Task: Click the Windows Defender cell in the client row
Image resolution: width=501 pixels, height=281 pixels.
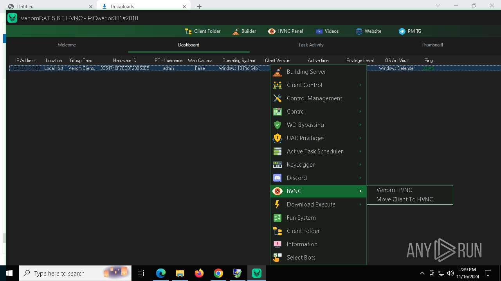Action: [x=396, y=68]
